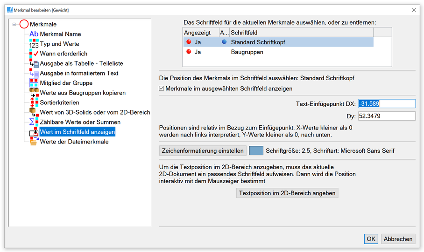Viewport: 424px width, 252px height.
Task: Click the blue font color swatch
Action: click(256, 150)
